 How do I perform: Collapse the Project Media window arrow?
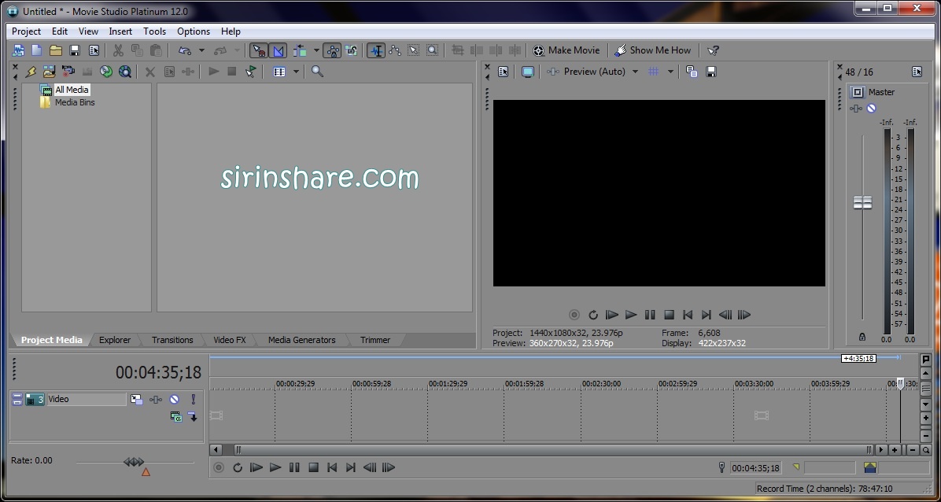click(15, 77)
